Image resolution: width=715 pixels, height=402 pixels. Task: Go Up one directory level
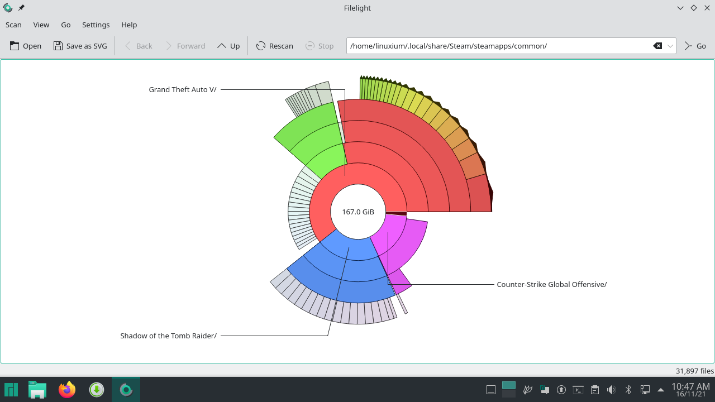pyautogui.click(x=228, y=46)
